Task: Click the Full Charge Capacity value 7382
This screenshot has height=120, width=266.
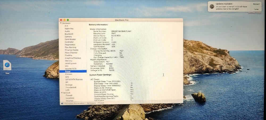Action: (x=122, y=57)
